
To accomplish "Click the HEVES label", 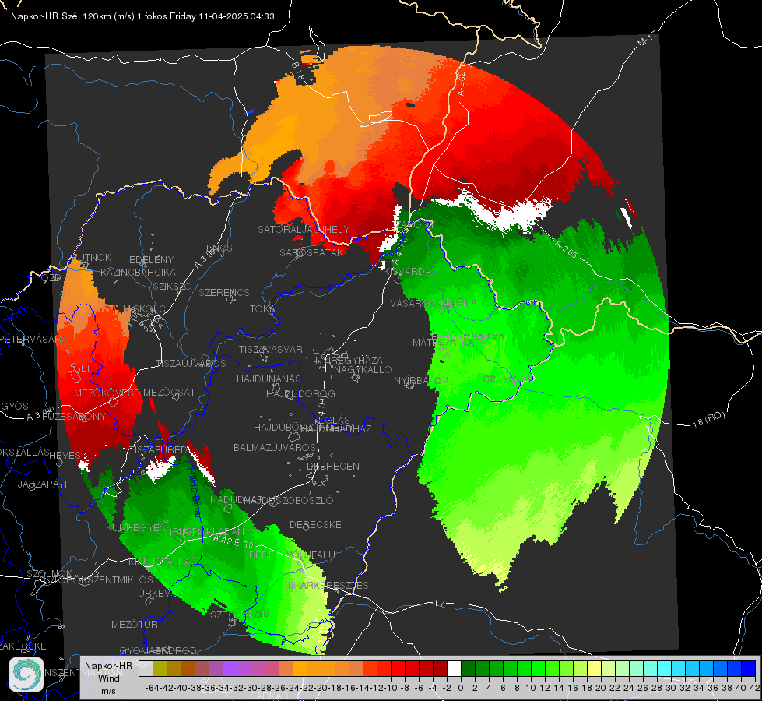I will point(65,455).
